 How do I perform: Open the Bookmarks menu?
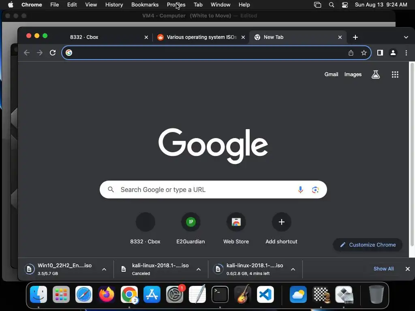[x=145, y=5]
